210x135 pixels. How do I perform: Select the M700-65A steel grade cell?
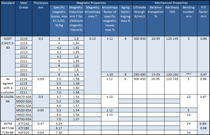click(x=24, y=119)
